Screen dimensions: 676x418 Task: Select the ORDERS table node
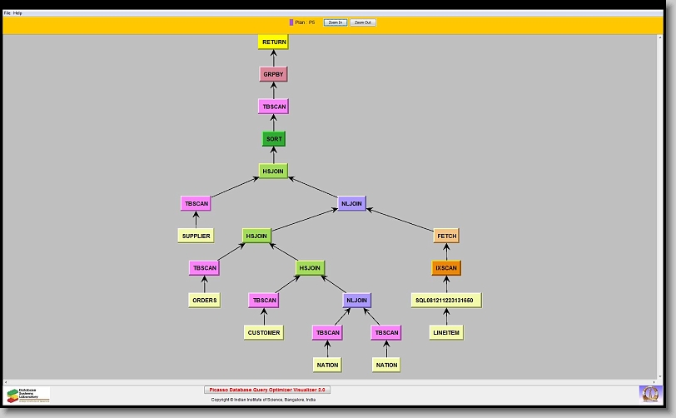coord(204,300)
